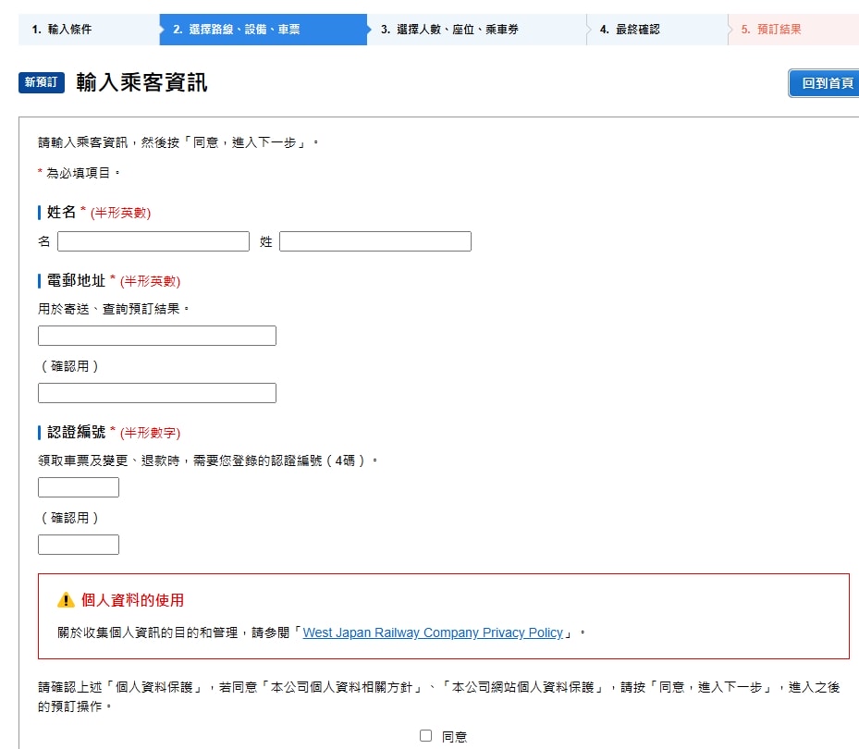Select step 2 選擇路線、設備、車票 tab
Viewport: 859px width, 749px height.
point(263,30)
